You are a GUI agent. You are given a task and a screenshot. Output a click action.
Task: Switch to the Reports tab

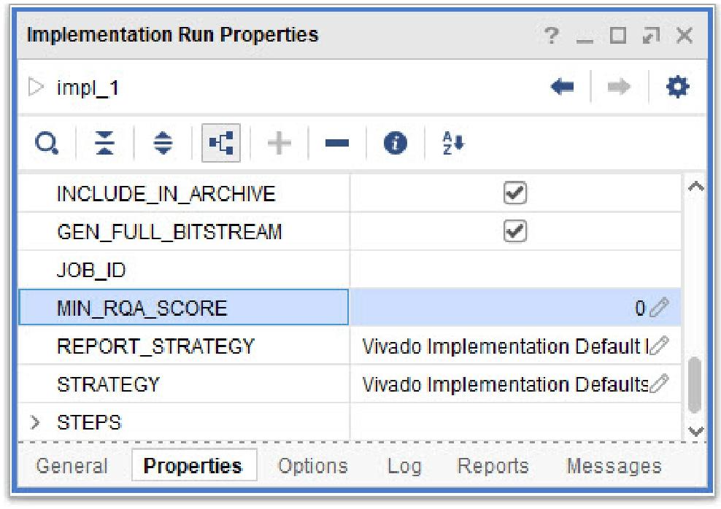click(493, 466)
